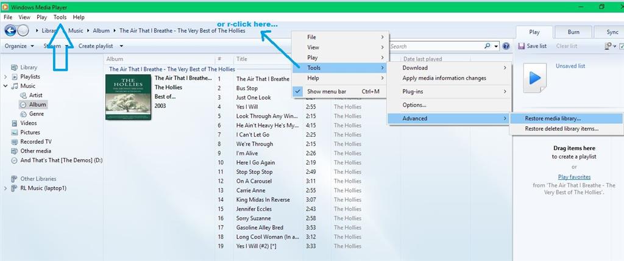624x261 pixels.
Task: Open the Videos icon in sidebar
Action: pos(15,123)
